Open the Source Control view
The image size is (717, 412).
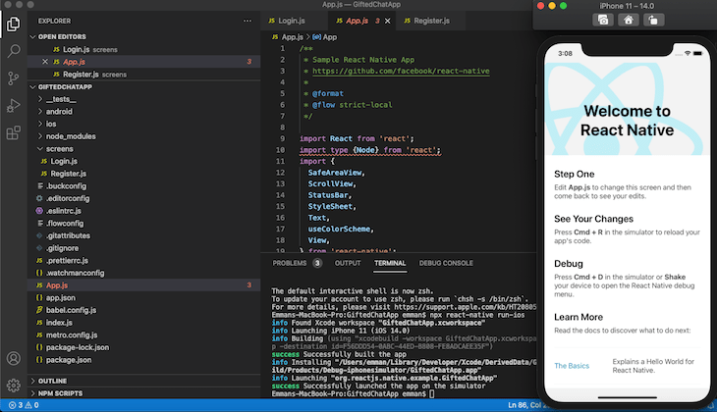pyautogui.click(x=14, y=78)
